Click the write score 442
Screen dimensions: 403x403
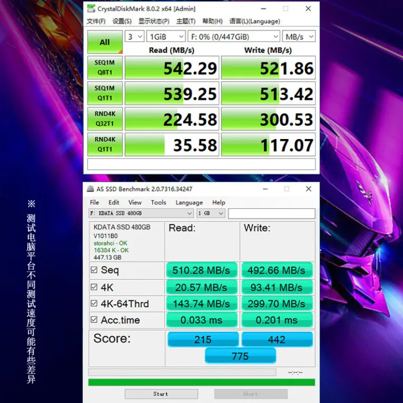(x=277, y=340)
